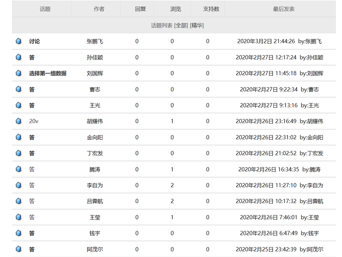This screenshot has height=257, width=342.
Task: Open the 讨论 topic by 张鹏飞
Action: 35,41
